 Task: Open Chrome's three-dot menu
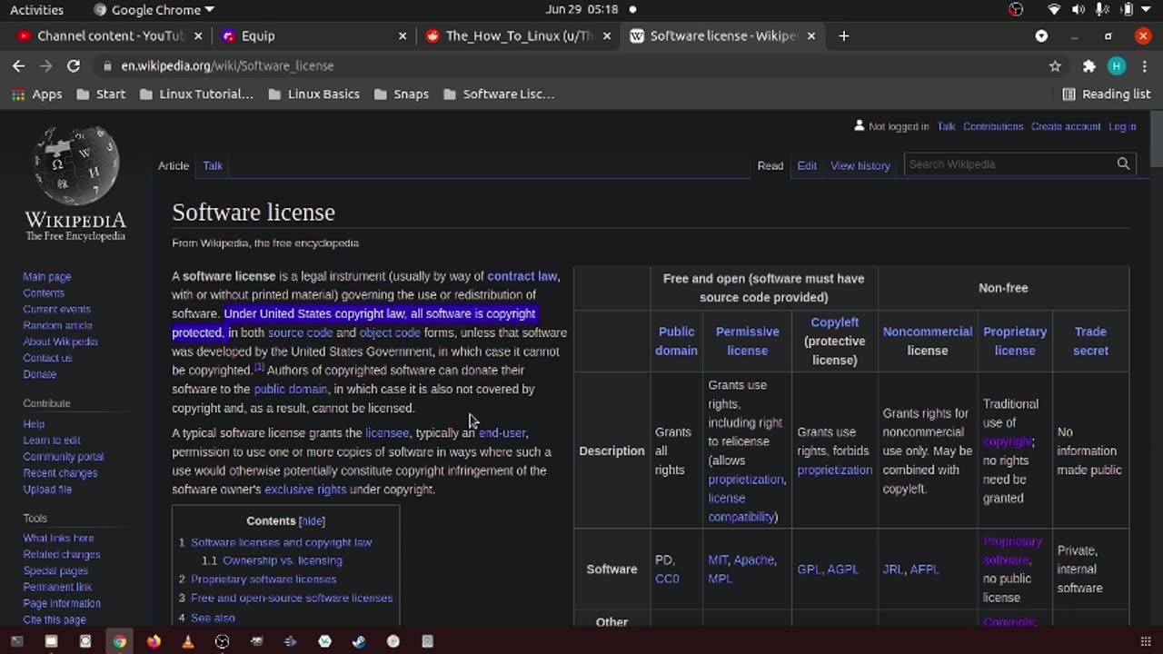[x=1144, y=65]
